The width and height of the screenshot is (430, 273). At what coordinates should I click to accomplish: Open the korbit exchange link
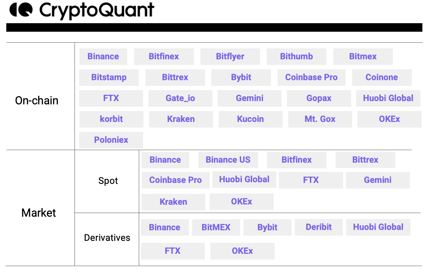[111, 119]
